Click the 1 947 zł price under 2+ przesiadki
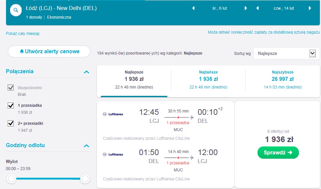 (25, 130)
